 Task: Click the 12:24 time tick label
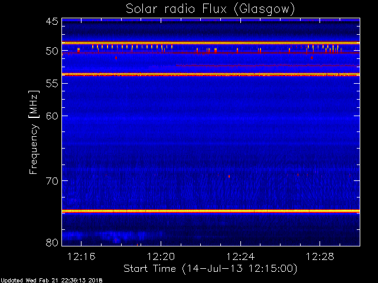click(240, 257)
